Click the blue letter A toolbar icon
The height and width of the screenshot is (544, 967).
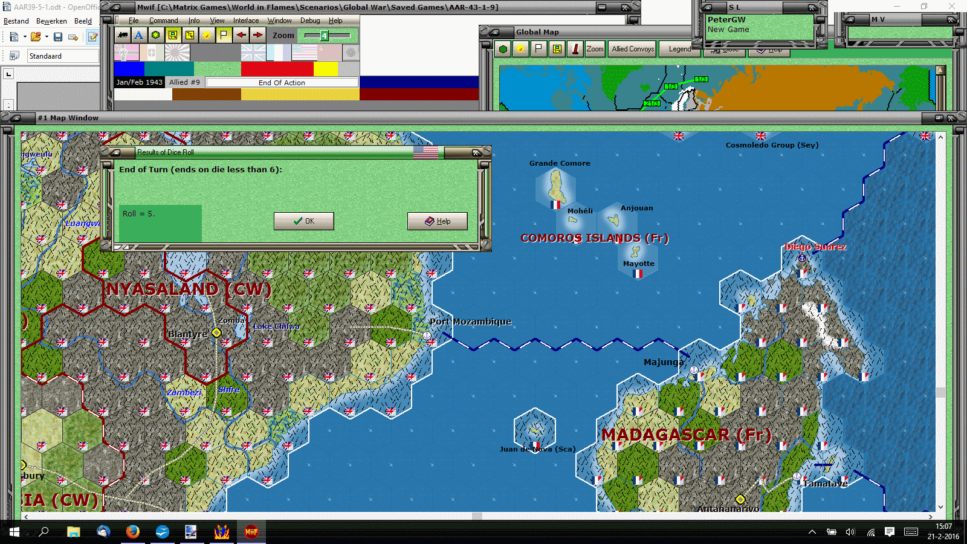tap(139, 35)
